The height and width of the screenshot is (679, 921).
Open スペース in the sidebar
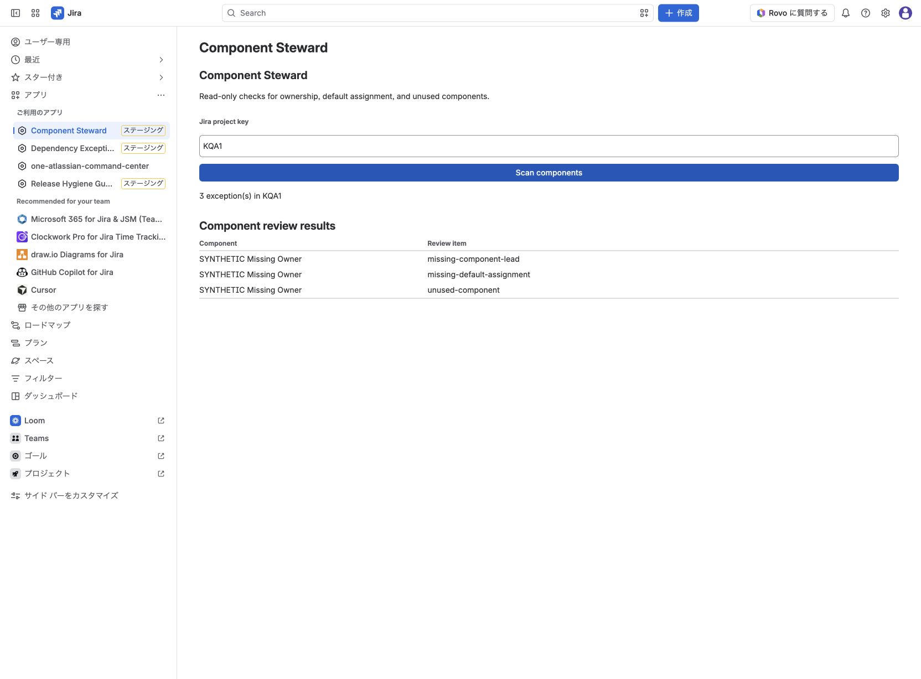[89, 361]
